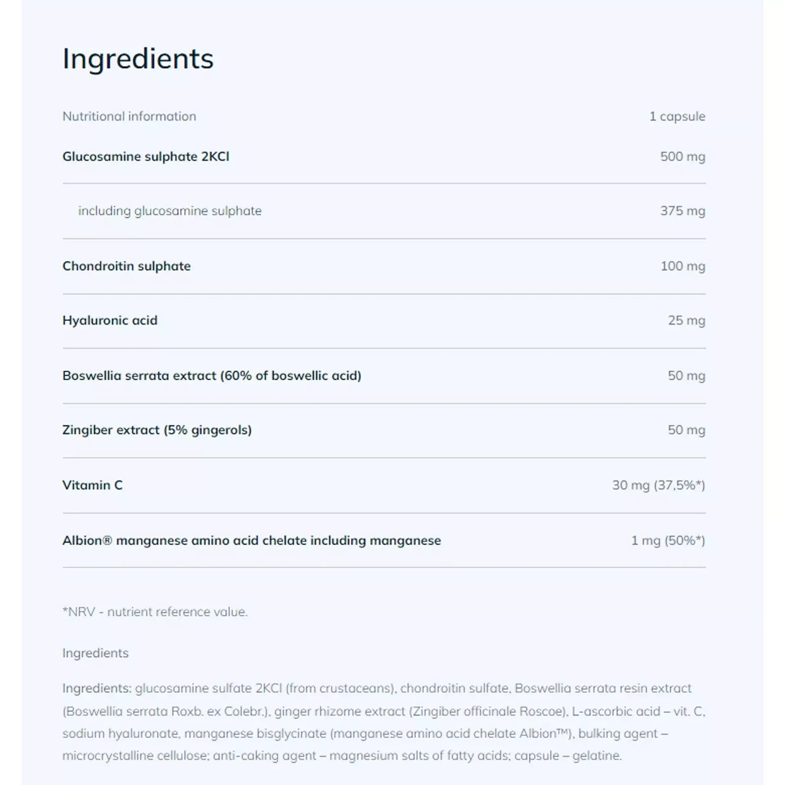Select the Albion manganese amino acid chelate row
Image resolution: width=785 pixels, height=785 pixels.
pos(384,541)
